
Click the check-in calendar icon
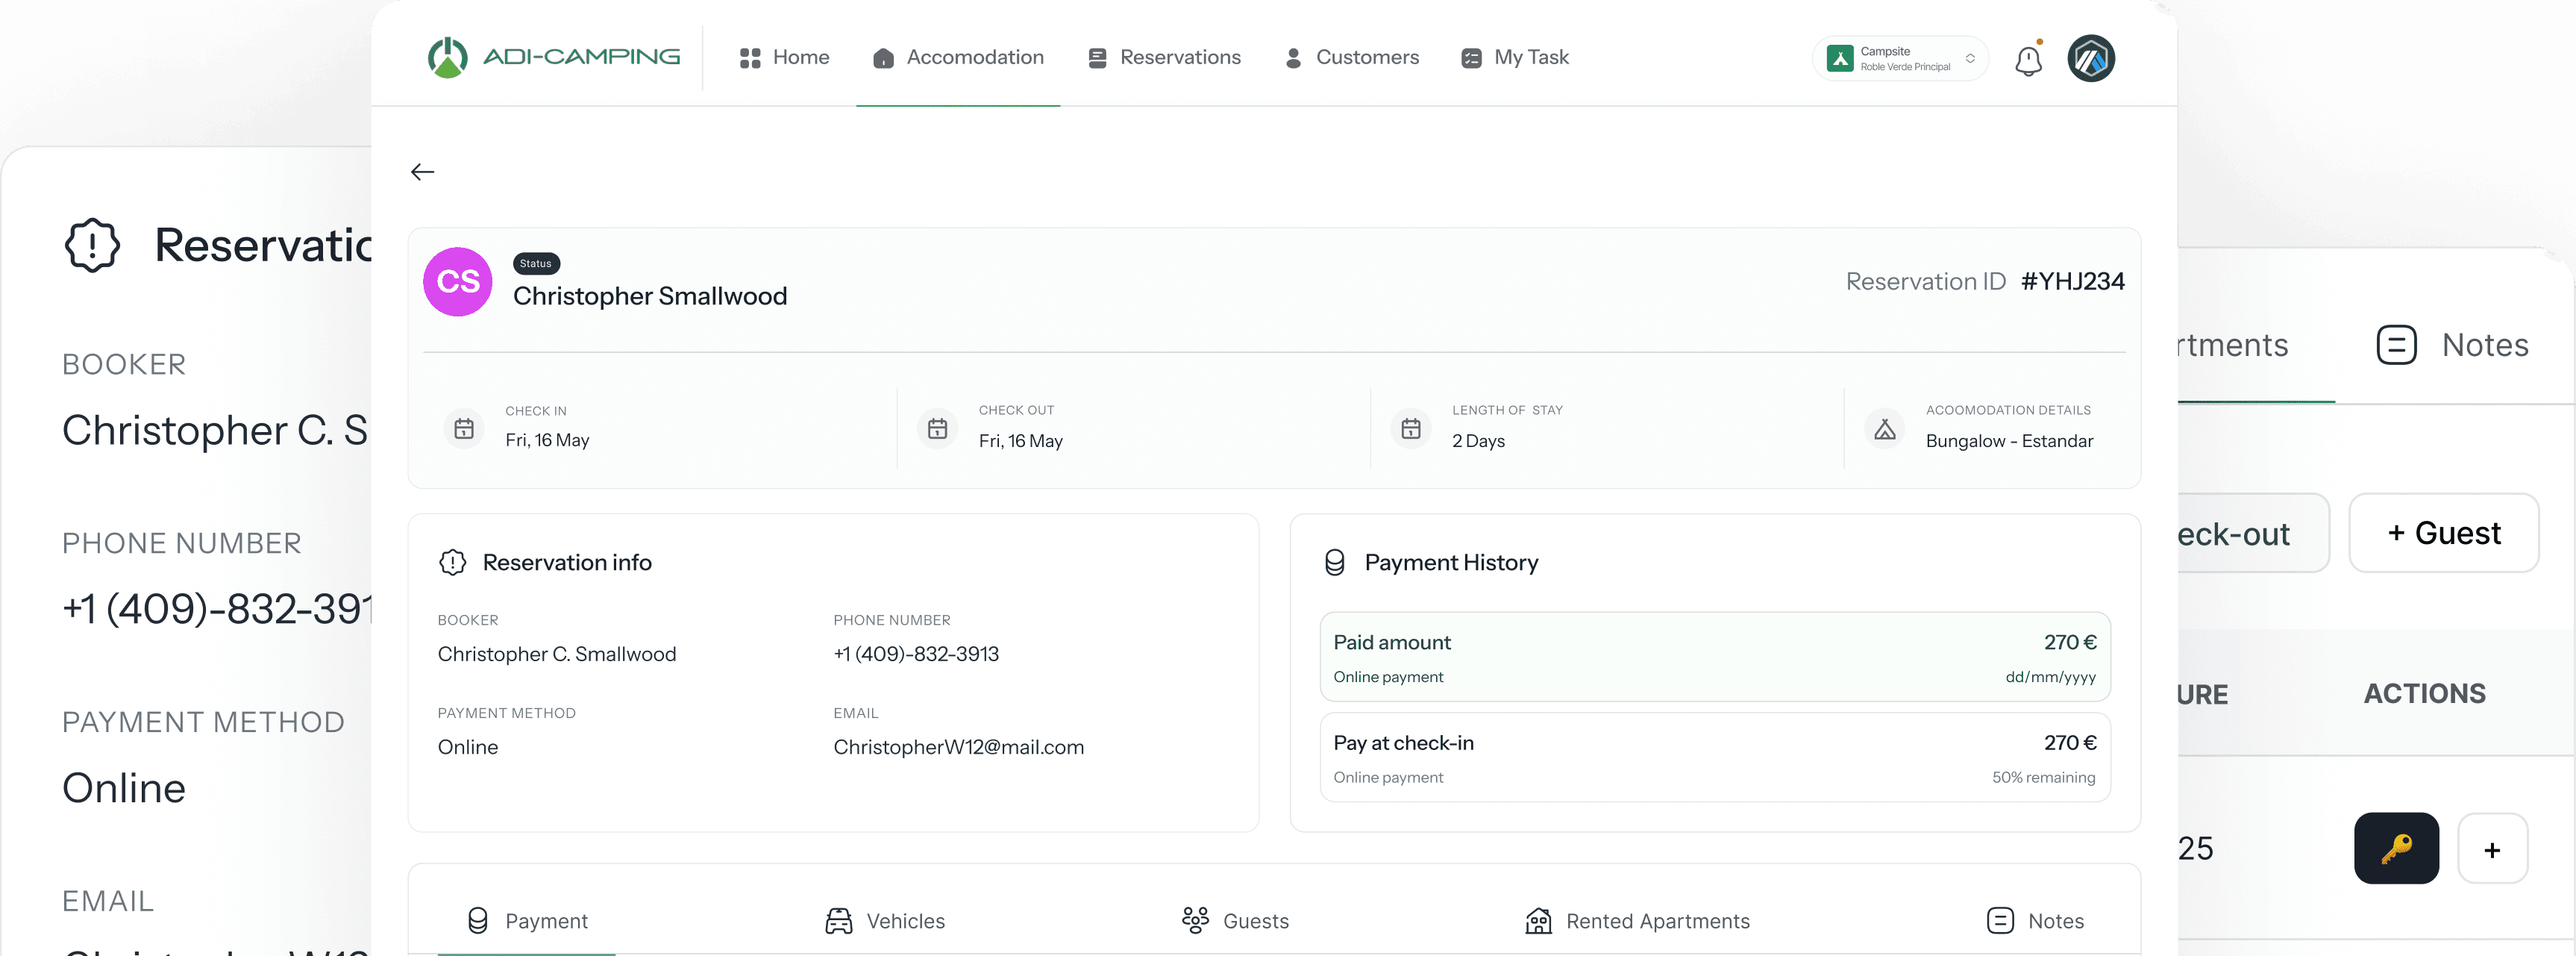pos(464,429)
